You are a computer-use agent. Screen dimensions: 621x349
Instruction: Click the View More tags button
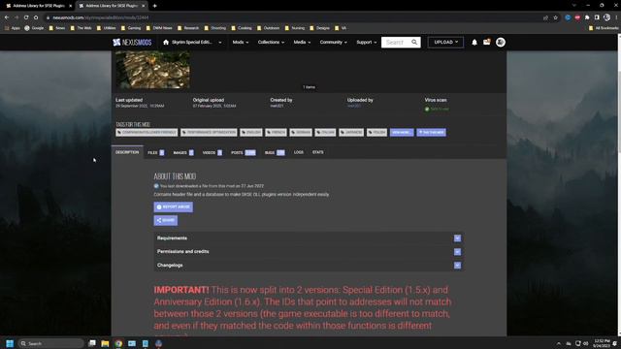click(x=402, y=132)
